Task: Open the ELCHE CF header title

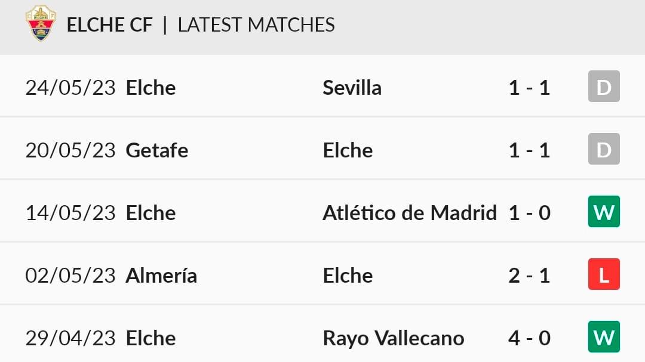Action: tap(109, 24)
